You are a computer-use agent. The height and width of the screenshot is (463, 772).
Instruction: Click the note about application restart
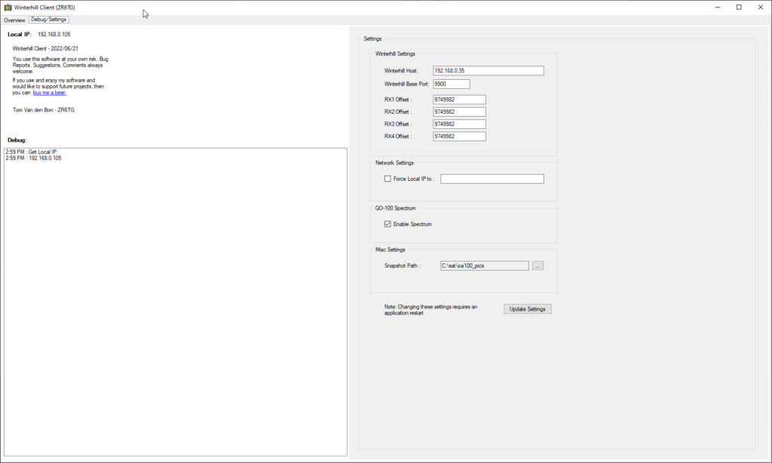[x=430, y=310]
